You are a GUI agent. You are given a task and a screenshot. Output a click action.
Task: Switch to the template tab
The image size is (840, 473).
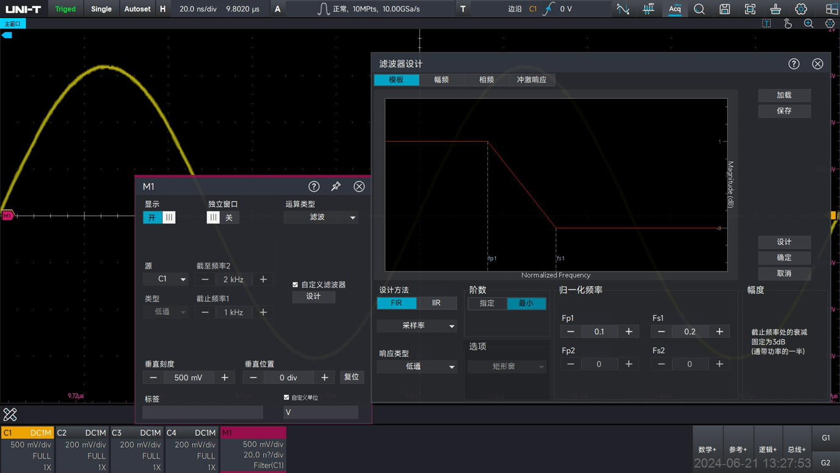396,80
